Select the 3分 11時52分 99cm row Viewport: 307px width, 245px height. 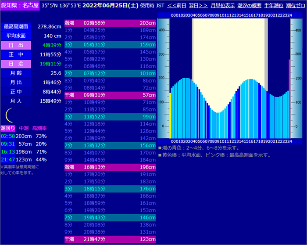(110, 117)
